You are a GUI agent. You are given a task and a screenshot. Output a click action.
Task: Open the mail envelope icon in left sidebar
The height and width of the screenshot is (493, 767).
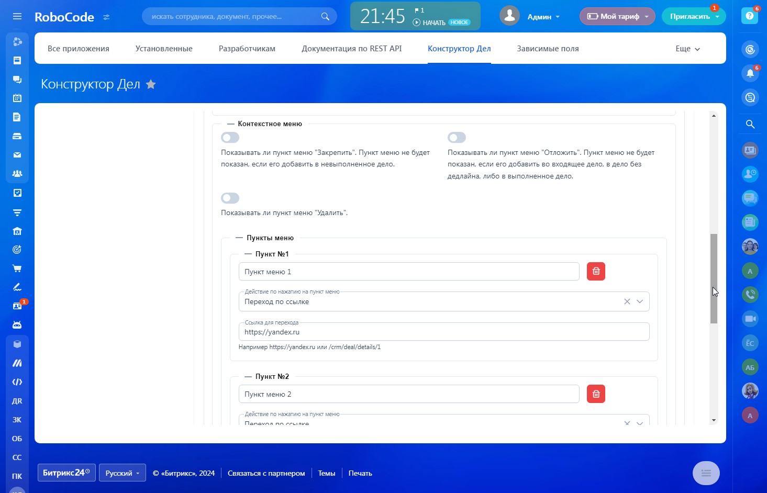[x=17, y=155]
